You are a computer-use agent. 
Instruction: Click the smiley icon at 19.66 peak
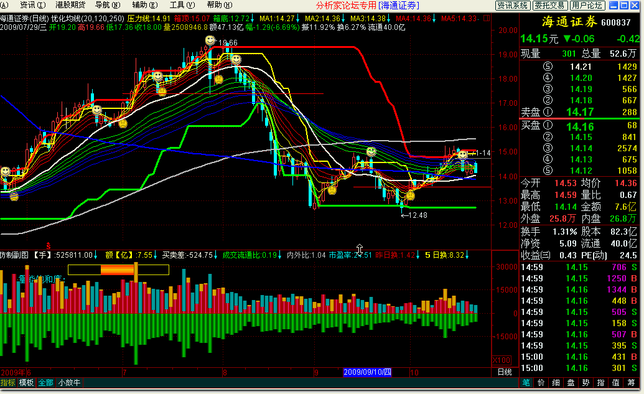coord(210,40)
